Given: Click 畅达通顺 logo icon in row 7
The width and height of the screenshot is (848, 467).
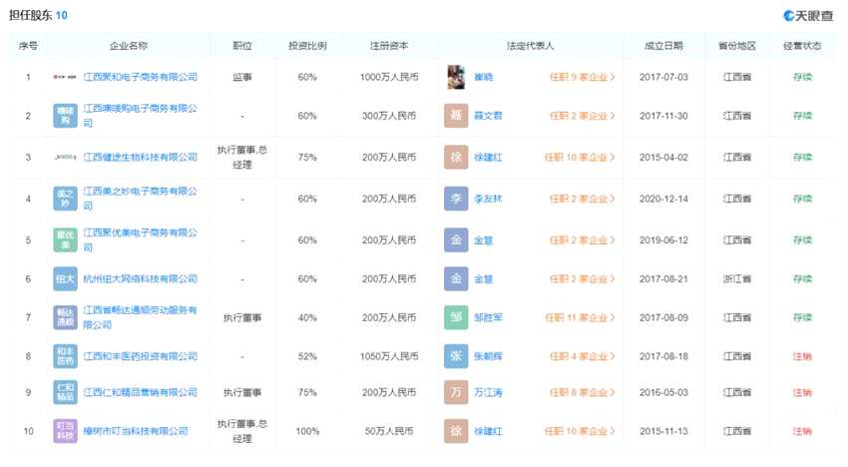Looking at the screenshot, I should click(65, 317).
